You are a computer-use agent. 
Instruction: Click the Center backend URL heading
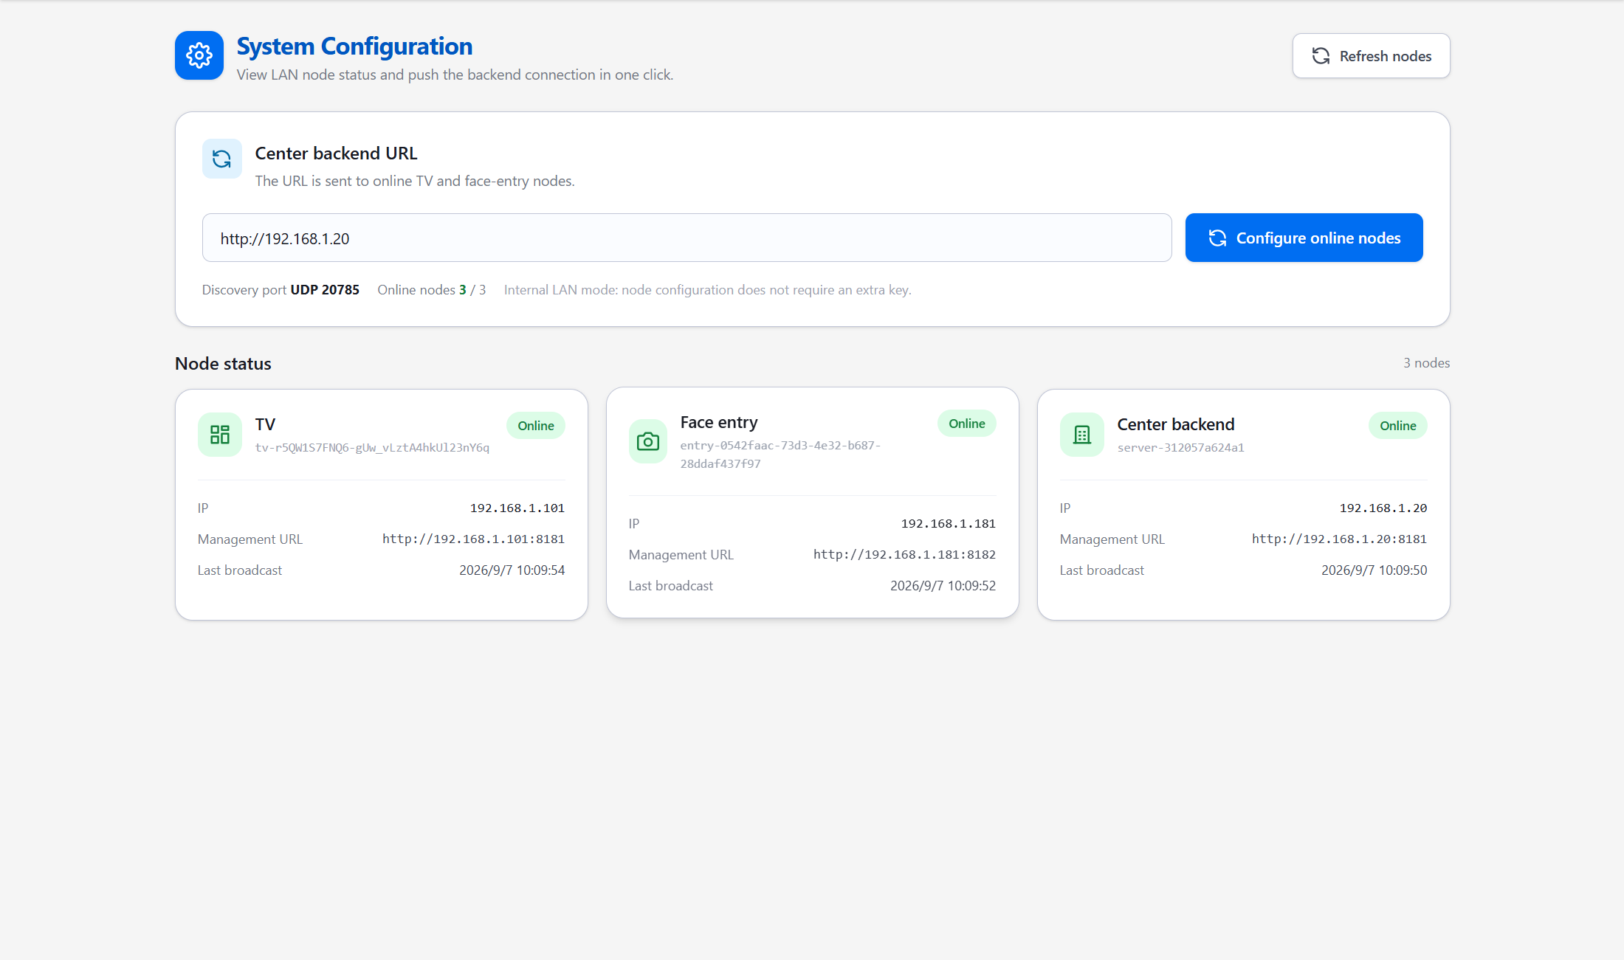click(x=336, y=153)
